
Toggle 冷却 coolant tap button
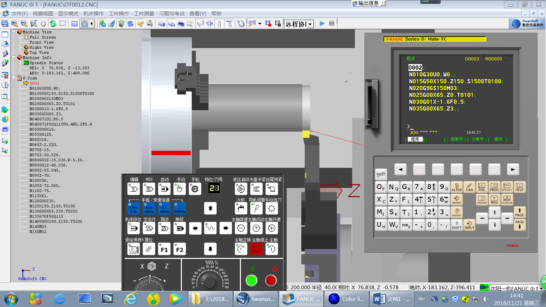pyautogui.click(x=241, y=208)
